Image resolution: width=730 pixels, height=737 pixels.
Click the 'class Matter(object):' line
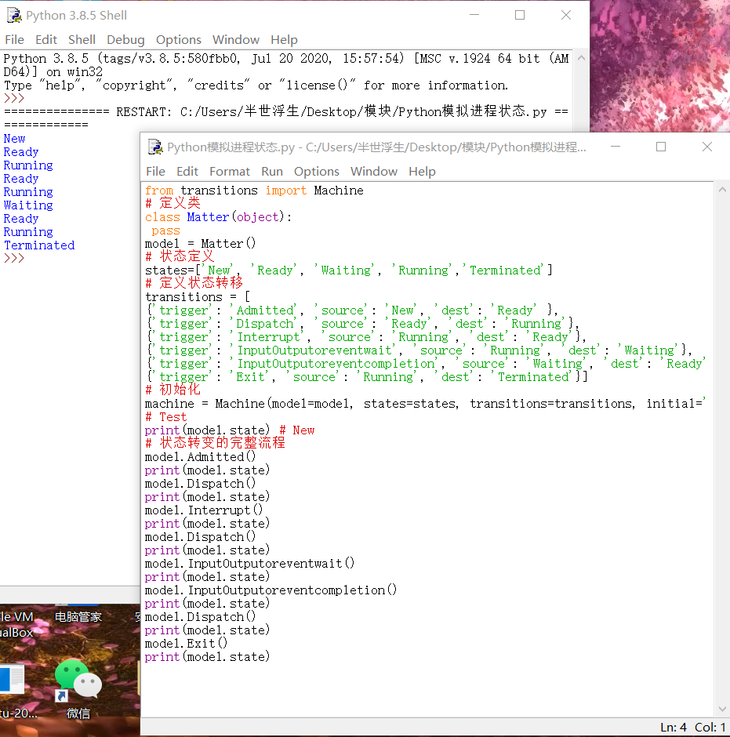pos(219,217)
